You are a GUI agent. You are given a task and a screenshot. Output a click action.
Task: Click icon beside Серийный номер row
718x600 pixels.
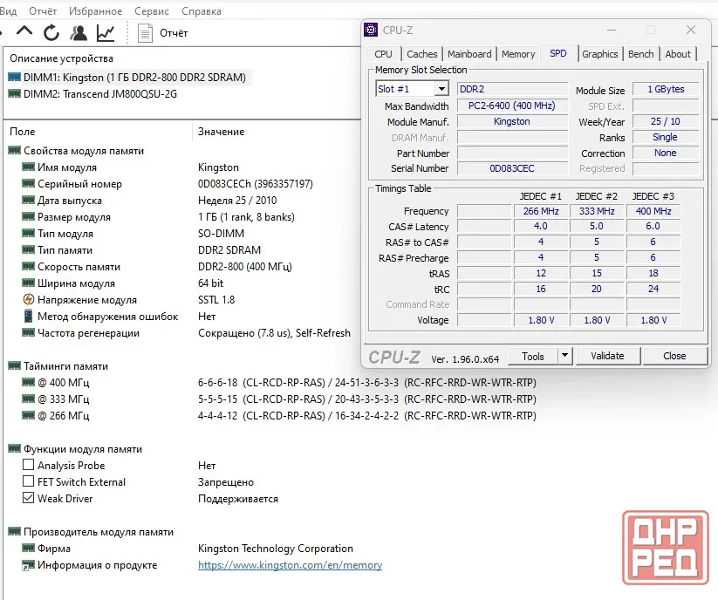29,183
